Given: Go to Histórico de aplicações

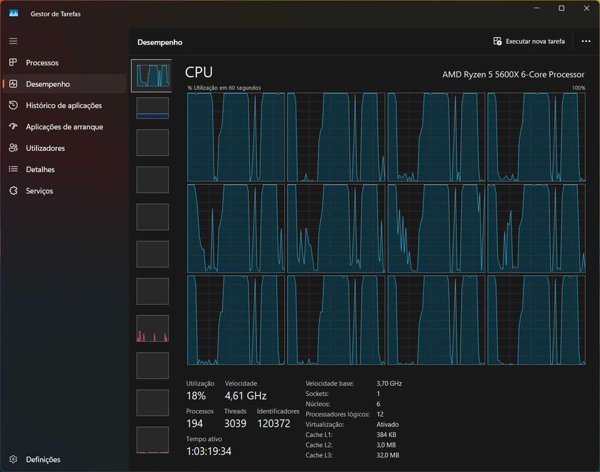Looking at the screenshot, I should [x=64, y=105].
